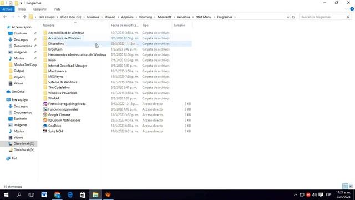The image size is (355, 200).
Task: Open the Archivo ribbon tab
Action: click(x=7, y=9)
